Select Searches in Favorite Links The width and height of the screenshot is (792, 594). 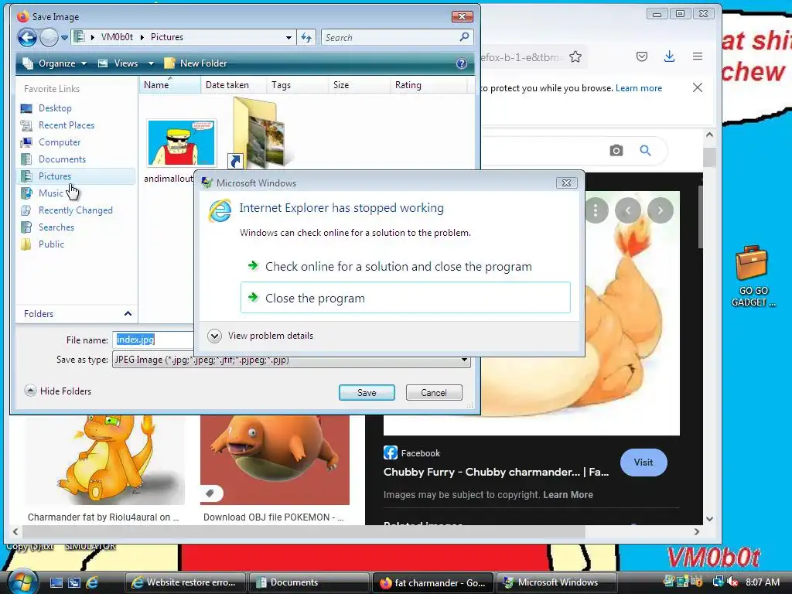point(56,227)
